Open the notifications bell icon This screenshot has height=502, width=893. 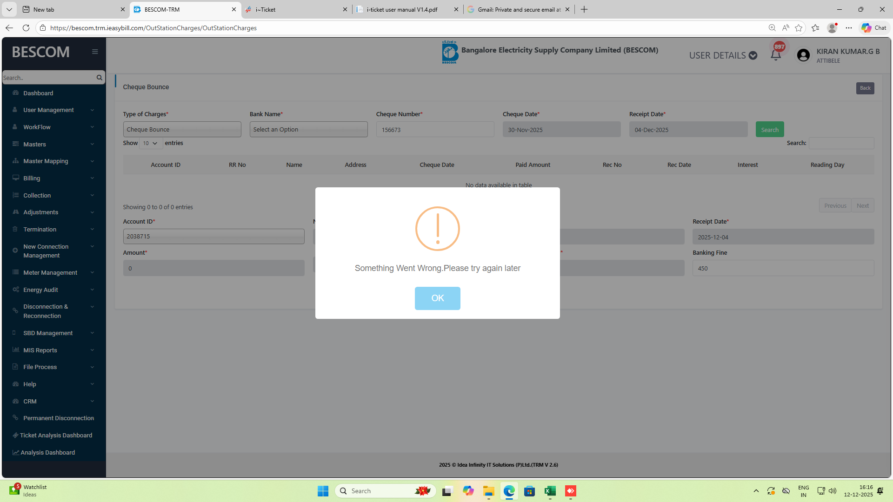(x=775, y=55)
